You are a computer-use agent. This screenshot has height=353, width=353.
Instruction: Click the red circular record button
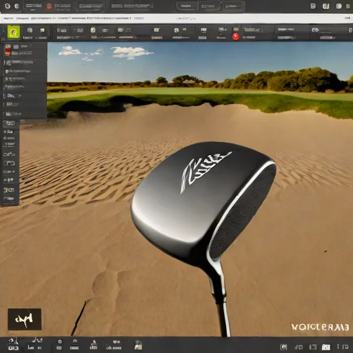coord(236,37)
